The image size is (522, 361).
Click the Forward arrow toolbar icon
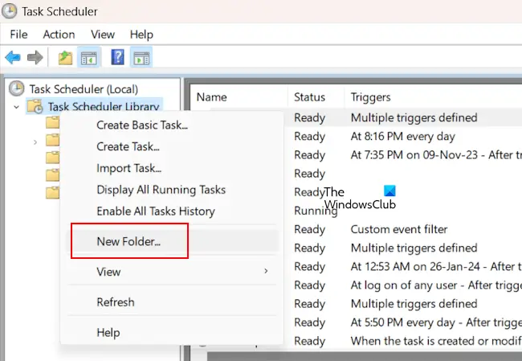[35, 58]
